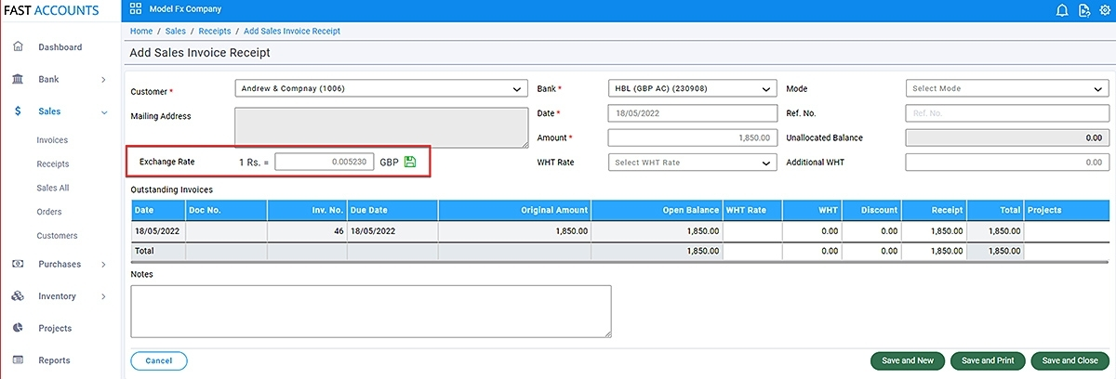Click Save and Close button
This screenshot has width=1116, height=379.
coord(1069,360)
